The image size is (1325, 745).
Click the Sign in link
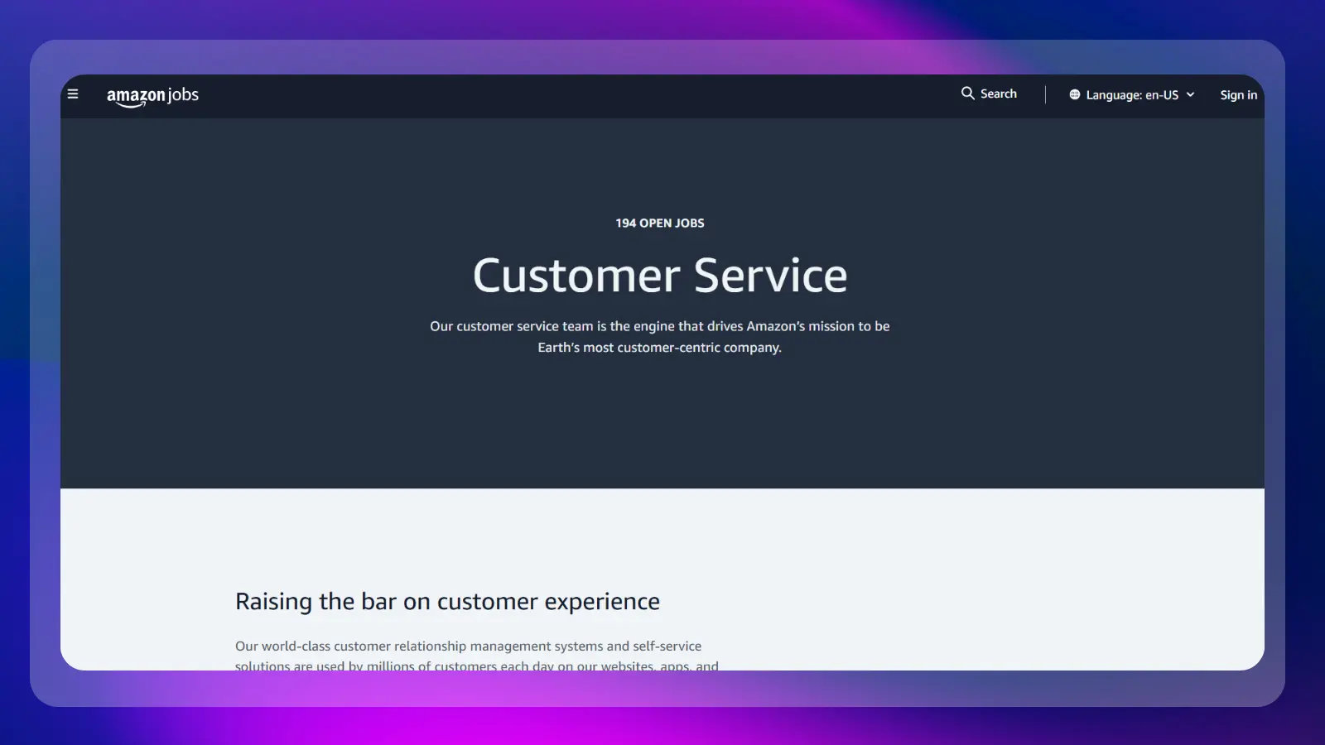pos(1238,95)
